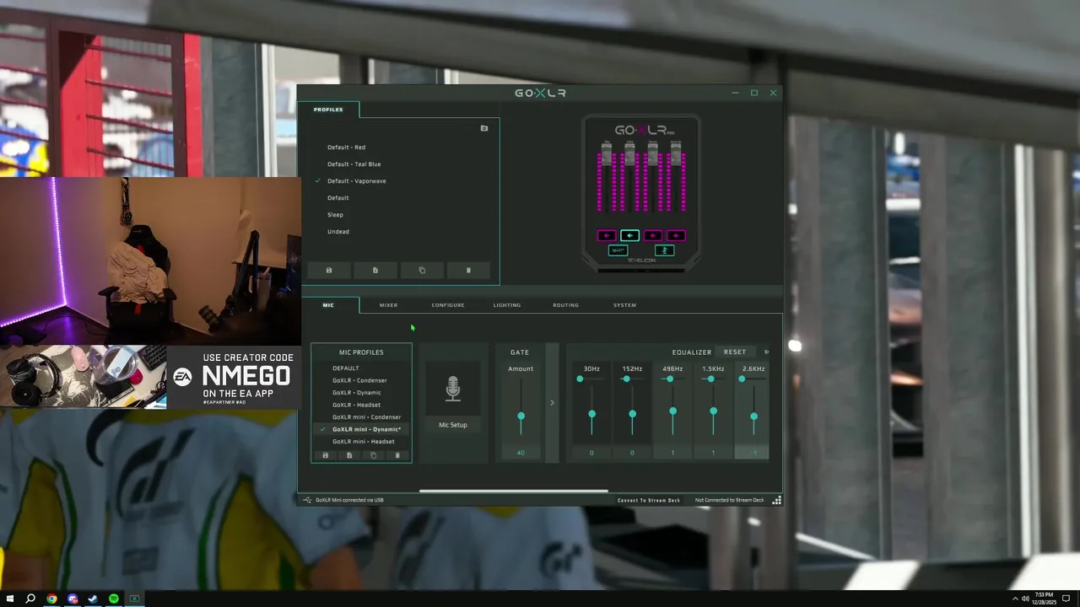
Task: Save the current profile in Profiles panel
Action: pyautogui.click(x=329, y=271)
